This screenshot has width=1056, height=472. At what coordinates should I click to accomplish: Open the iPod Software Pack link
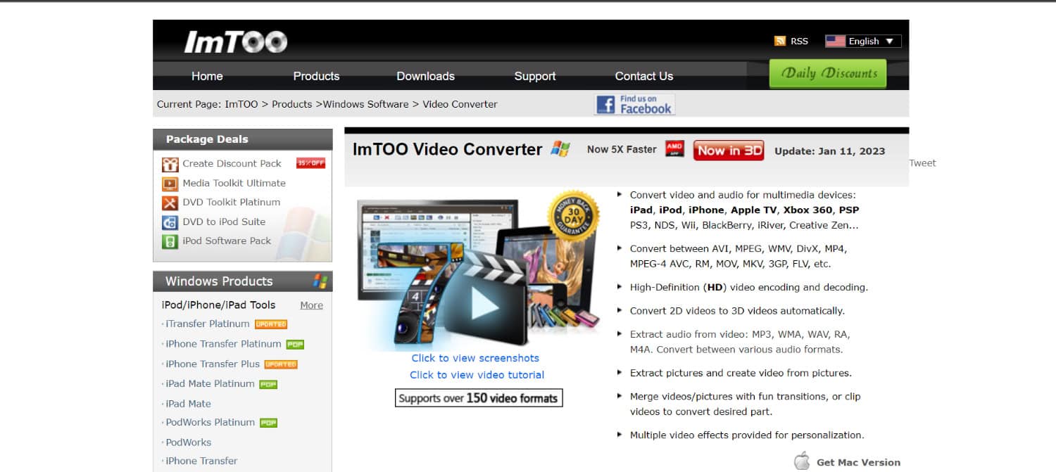227,241
